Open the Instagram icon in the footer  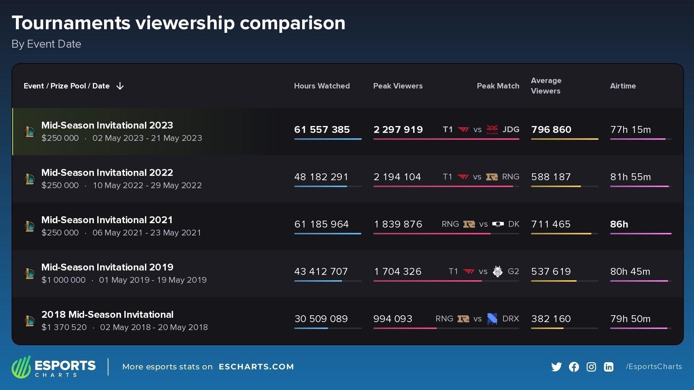(x=591, y=367)
